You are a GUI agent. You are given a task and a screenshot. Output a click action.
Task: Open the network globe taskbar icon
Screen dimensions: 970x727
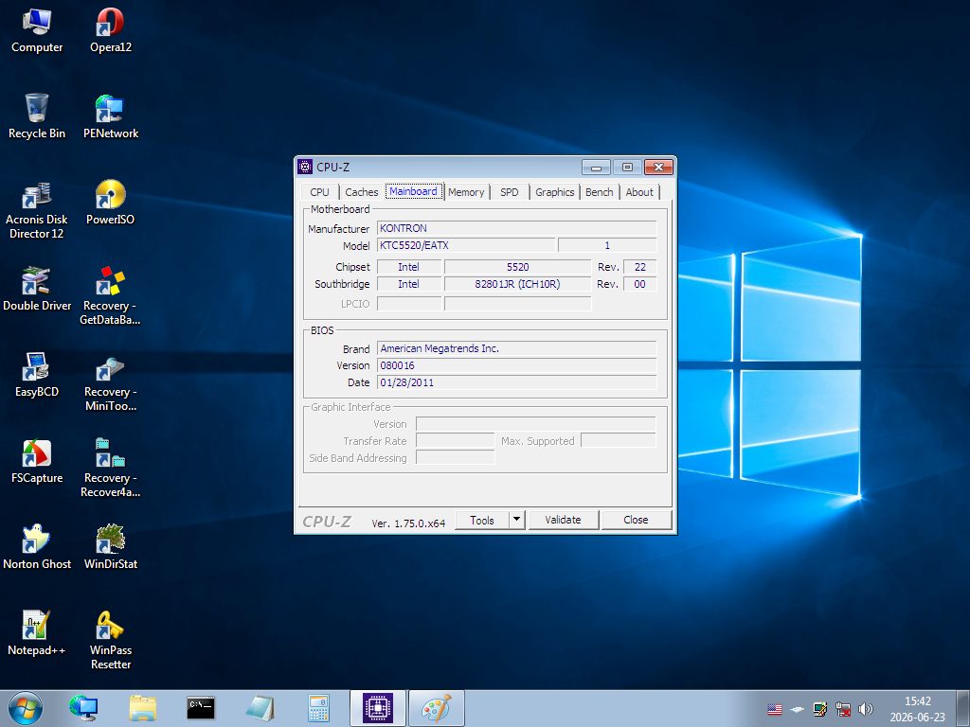[83, 708]
